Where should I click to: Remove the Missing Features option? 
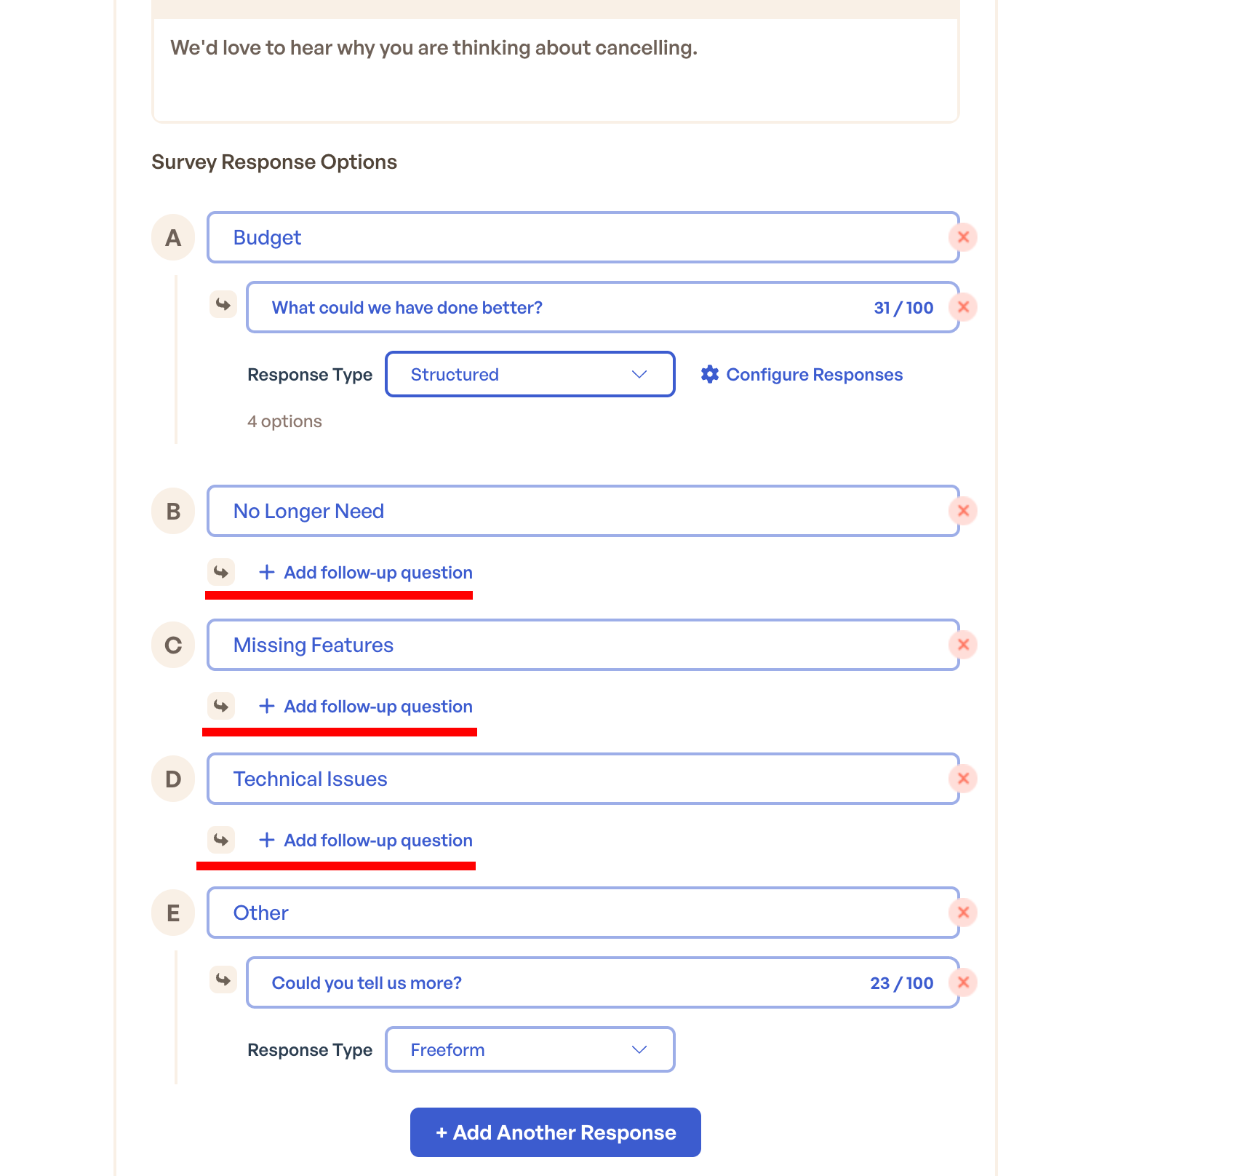point(963,645)
